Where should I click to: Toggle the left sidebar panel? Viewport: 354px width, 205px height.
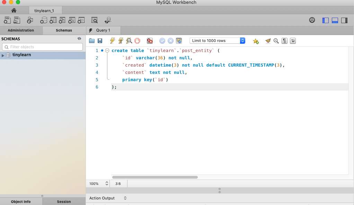pos(325,20)
